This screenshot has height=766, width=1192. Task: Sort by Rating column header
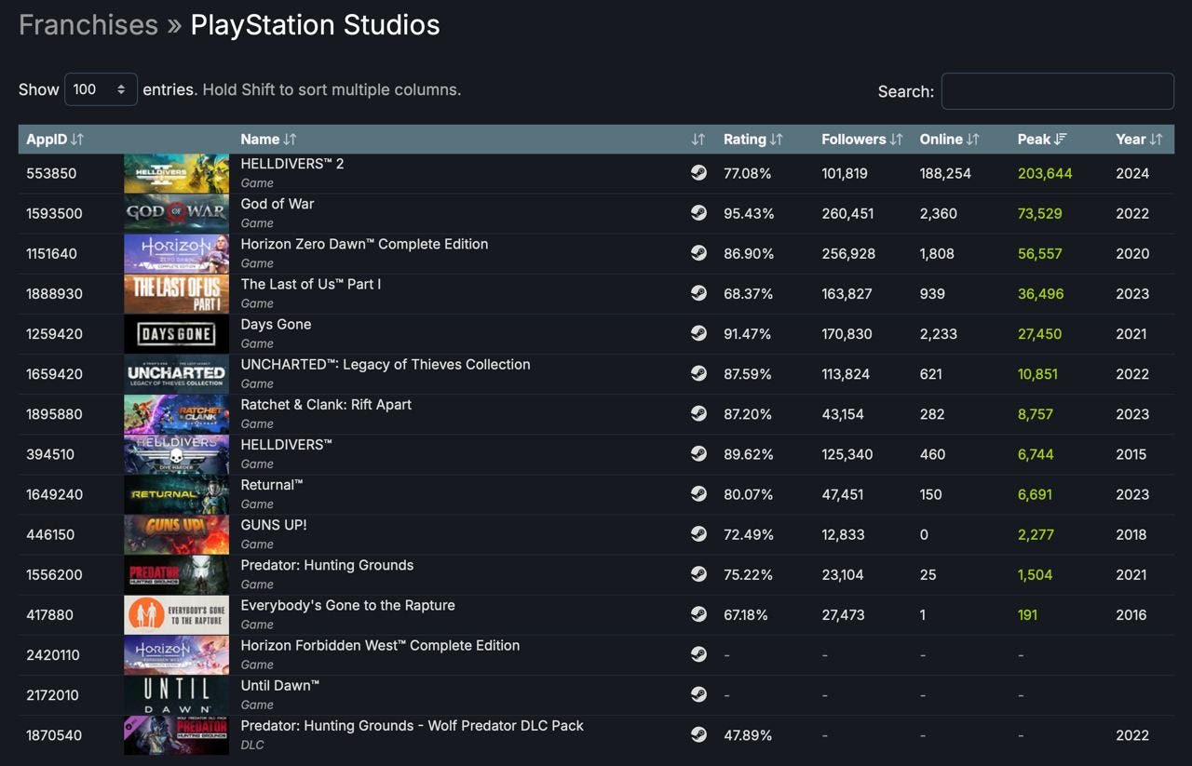point(752,140)
